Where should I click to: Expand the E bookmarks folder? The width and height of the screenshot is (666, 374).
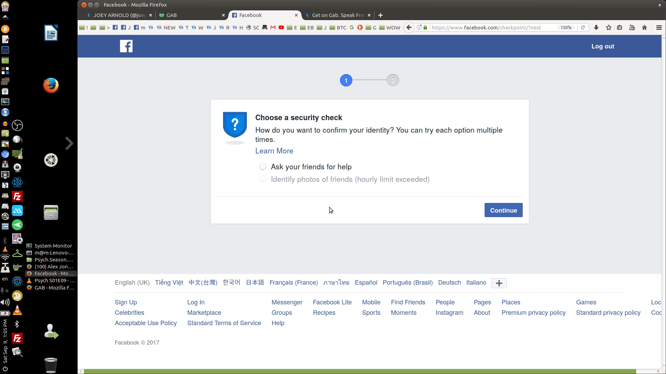[292, 28]
